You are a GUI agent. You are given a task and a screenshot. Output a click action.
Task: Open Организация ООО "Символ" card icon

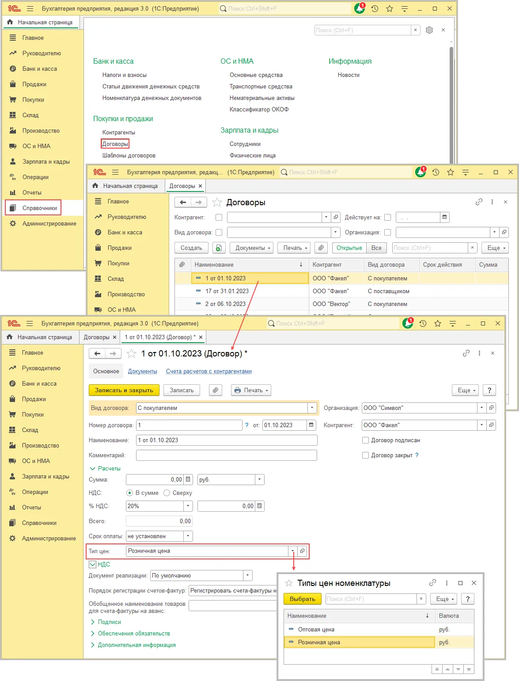pyautogui.click(x=491, y=408)
